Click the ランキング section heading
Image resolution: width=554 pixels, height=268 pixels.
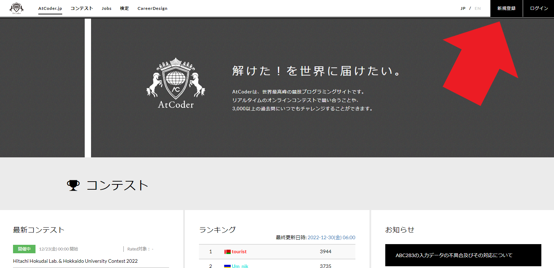[217, 230]
